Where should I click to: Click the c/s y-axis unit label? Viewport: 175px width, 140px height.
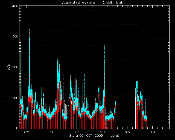point(9,67)
